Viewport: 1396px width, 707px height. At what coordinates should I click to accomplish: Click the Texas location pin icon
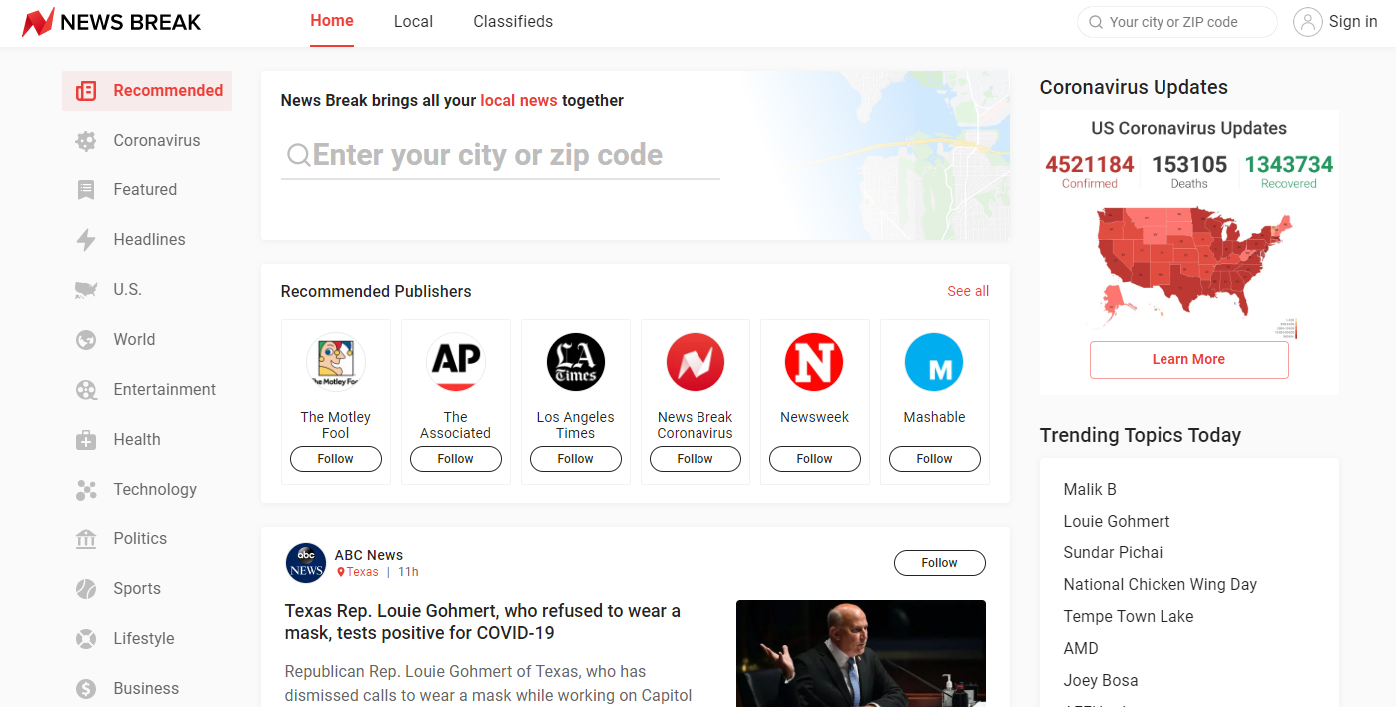(x=341, y=572)
